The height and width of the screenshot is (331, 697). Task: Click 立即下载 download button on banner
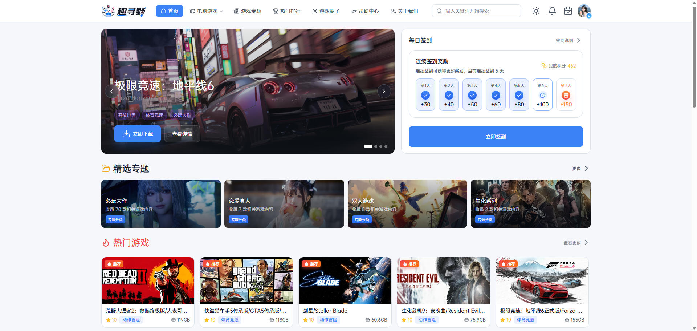click(138, 134)
